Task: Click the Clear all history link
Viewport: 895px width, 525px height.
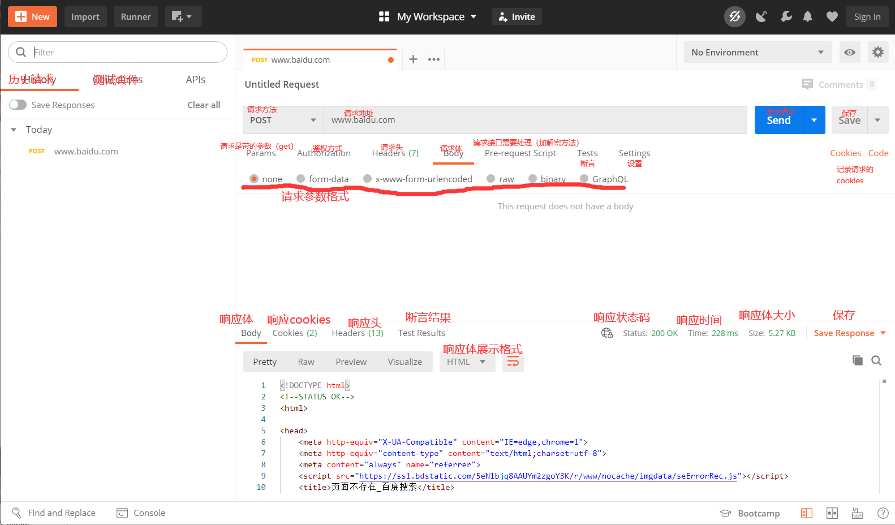Action: (x=204, y=105)
